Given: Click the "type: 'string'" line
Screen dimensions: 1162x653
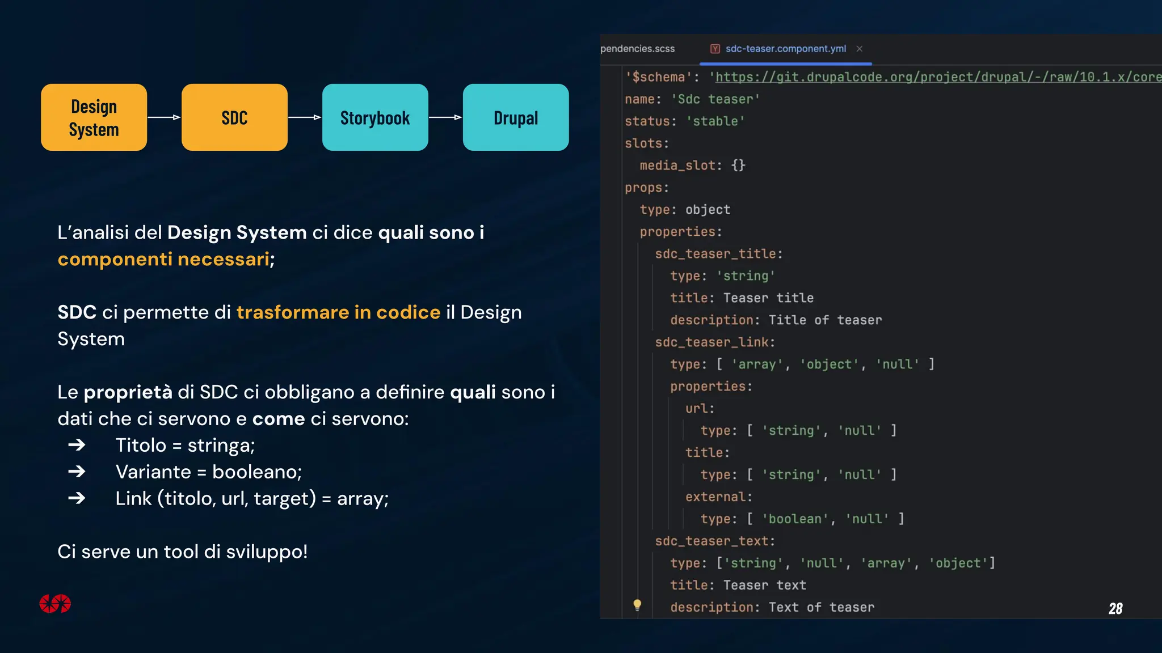Looking at the screenshot, I should [x=722, y=276].
